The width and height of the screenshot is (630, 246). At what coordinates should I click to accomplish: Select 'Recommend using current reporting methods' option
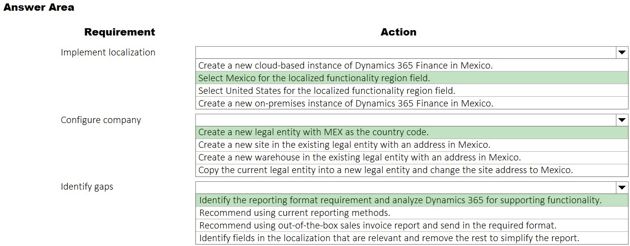click(412, 212)
